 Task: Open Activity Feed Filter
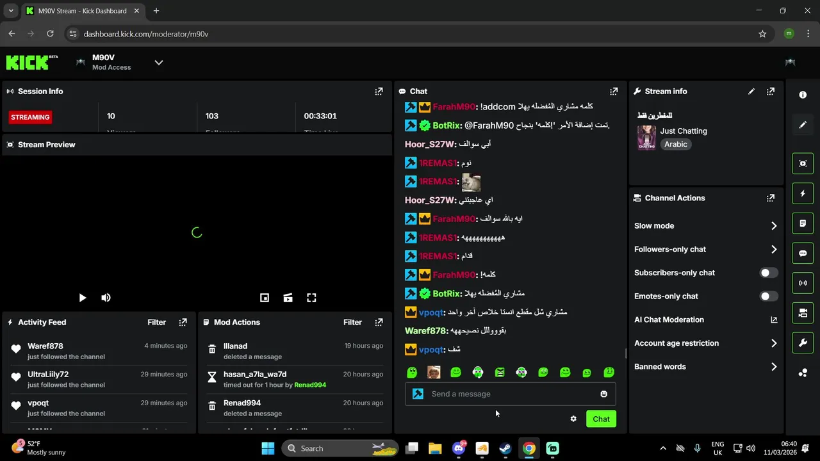click(157, 322)
